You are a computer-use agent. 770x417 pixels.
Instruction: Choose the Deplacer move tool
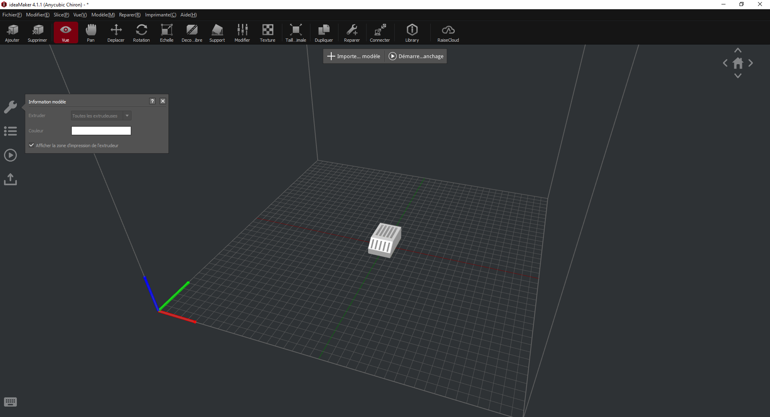[116, 33]
